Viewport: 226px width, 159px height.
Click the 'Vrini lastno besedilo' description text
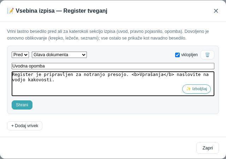pyautogui.click(x=108, y=35)
